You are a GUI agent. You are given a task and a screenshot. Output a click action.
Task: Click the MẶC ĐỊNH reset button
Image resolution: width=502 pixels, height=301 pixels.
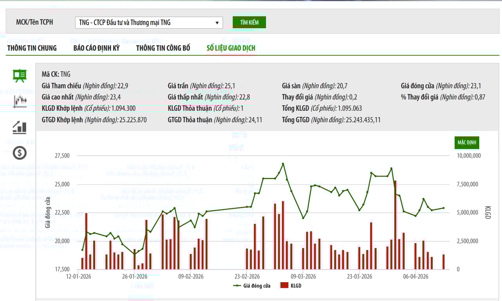[467, 143]
